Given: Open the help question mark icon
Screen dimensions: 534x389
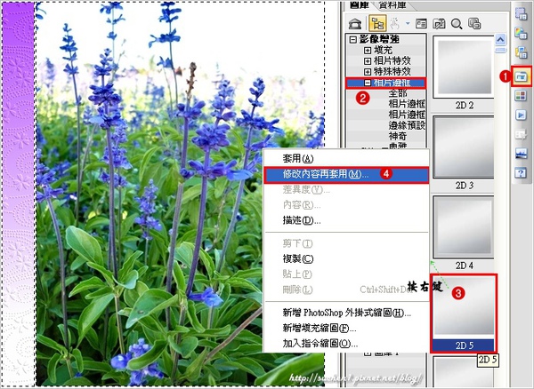Looking at the screenshot, I should click(x=521, y=173).
